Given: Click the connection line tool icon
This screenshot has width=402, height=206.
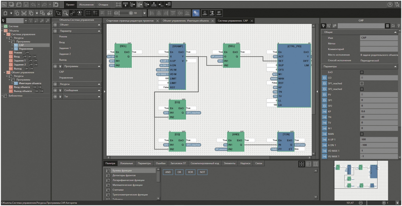Looking at the screenshot, I should [73, 13].
